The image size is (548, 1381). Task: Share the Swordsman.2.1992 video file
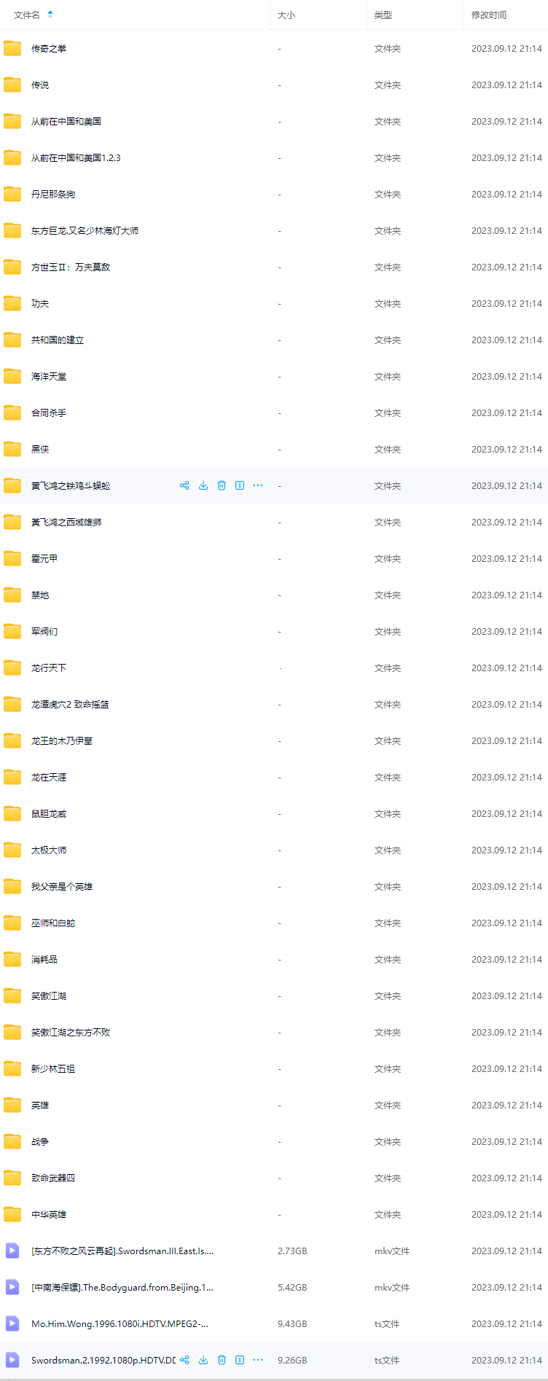184,1360
